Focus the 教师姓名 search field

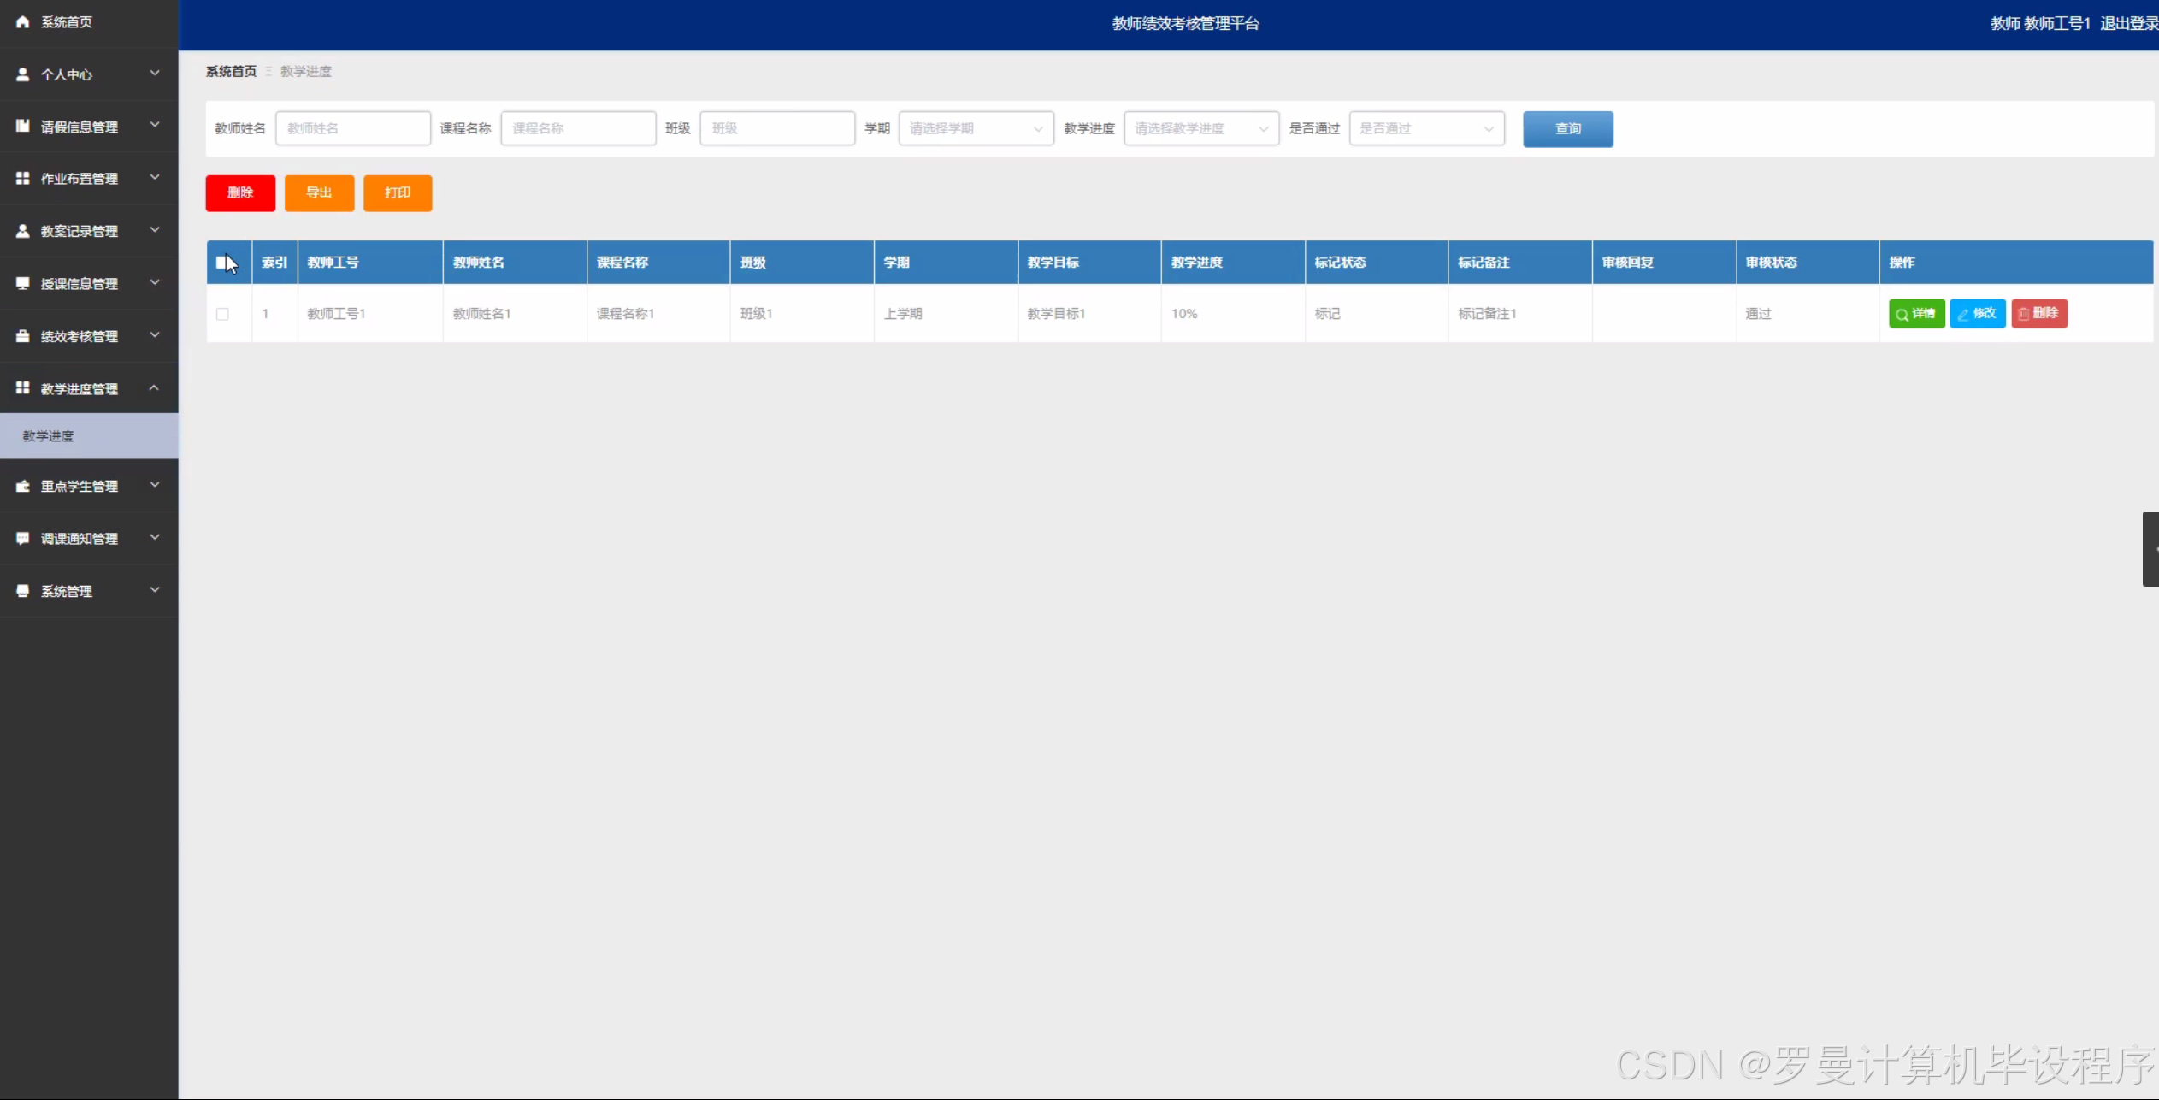point(352,128)
